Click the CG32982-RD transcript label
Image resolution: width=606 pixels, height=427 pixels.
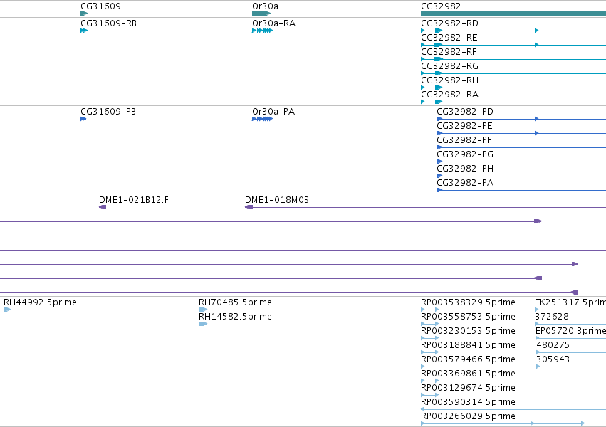coord(449,23)
